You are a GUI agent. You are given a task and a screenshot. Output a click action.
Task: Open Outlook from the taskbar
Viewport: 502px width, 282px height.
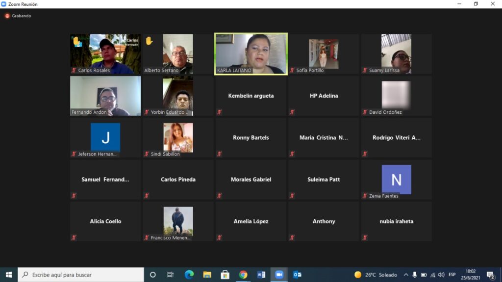[297, 275]
